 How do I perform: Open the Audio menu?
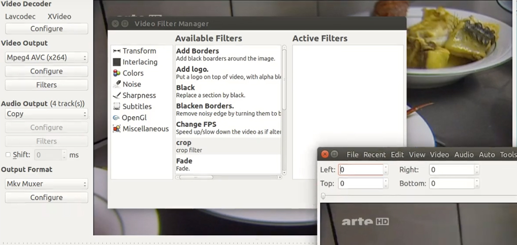[x=464, y=154]
